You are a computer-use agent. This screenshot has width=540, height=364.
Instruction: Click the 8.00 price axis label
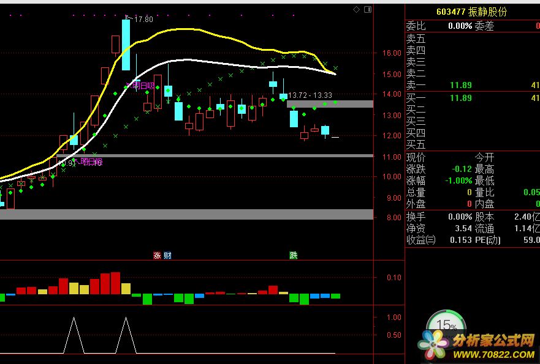point(394,218)
